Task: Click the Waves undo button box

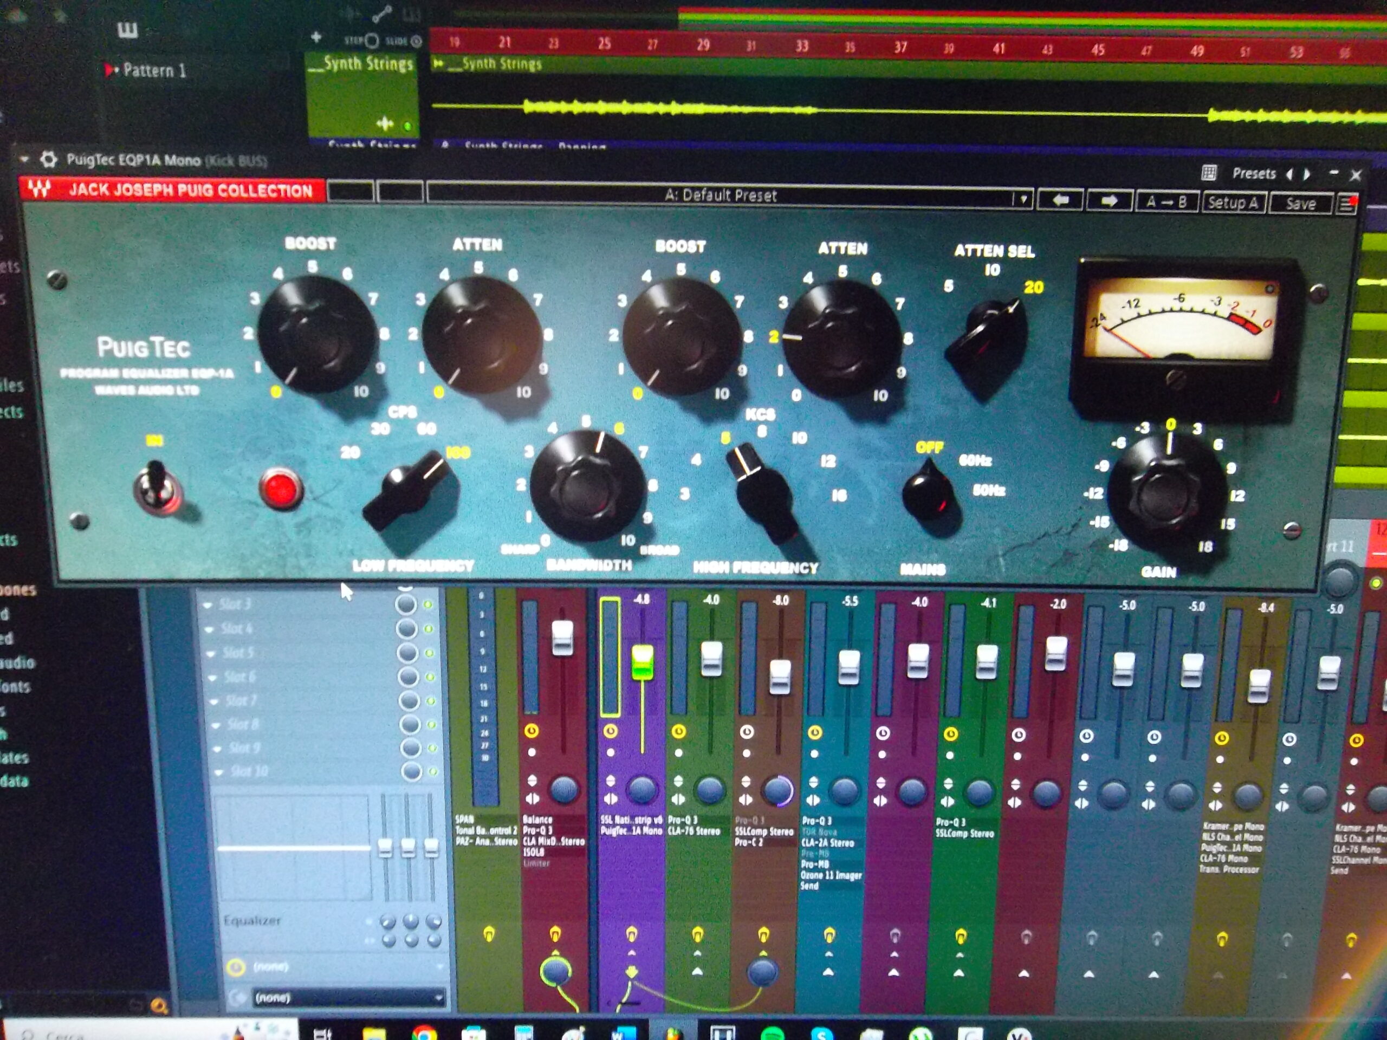Action: [x=350, y=191]
